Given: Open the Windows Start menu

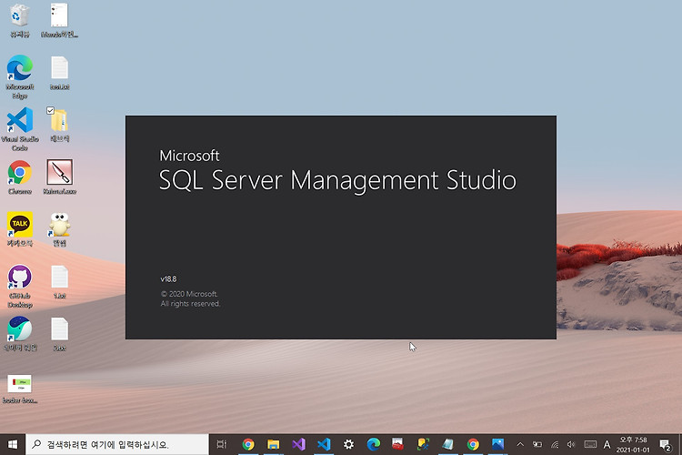Looking at the screenshot, I should (13, 444).
